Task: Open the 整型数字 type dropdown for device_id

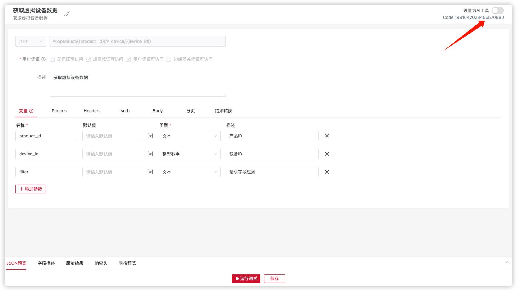Action: coord(189,154)
